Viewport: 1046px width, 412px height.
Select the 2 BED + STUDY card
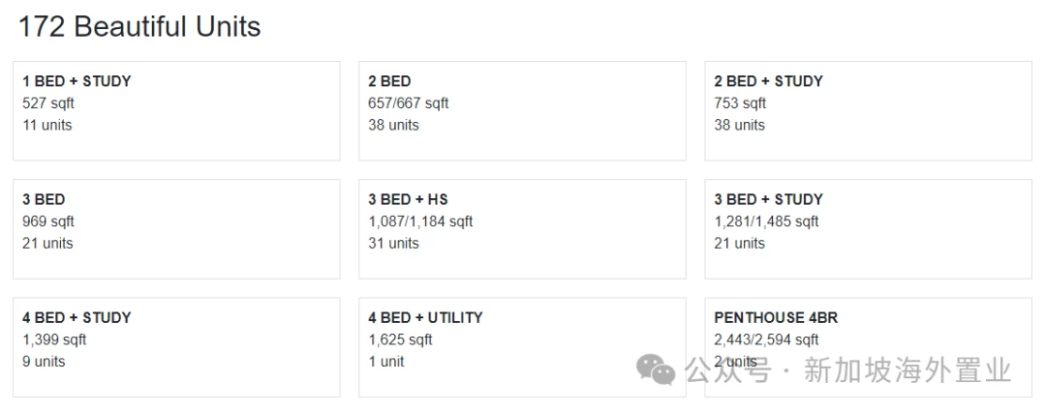868,110
